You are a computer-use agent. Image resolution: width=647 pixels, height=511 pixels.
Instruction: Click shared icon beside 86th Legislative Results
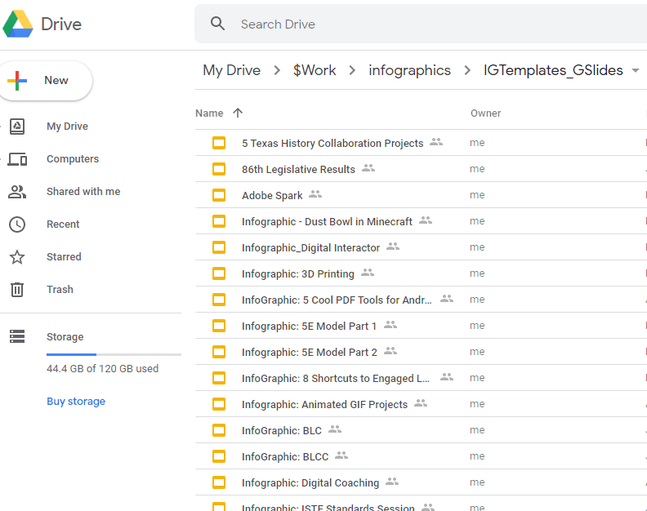click(368, 168)
